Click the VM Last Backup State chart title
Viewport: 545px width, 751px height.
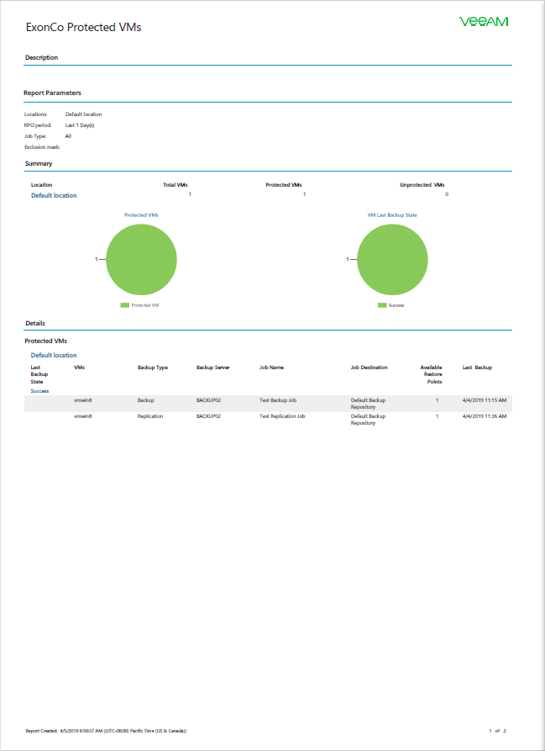pyautogui.click(x=392, y=215)
